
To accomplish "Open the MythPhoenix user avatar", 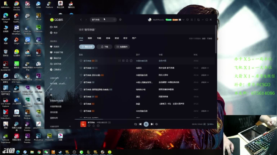I will tap(150, 20).
